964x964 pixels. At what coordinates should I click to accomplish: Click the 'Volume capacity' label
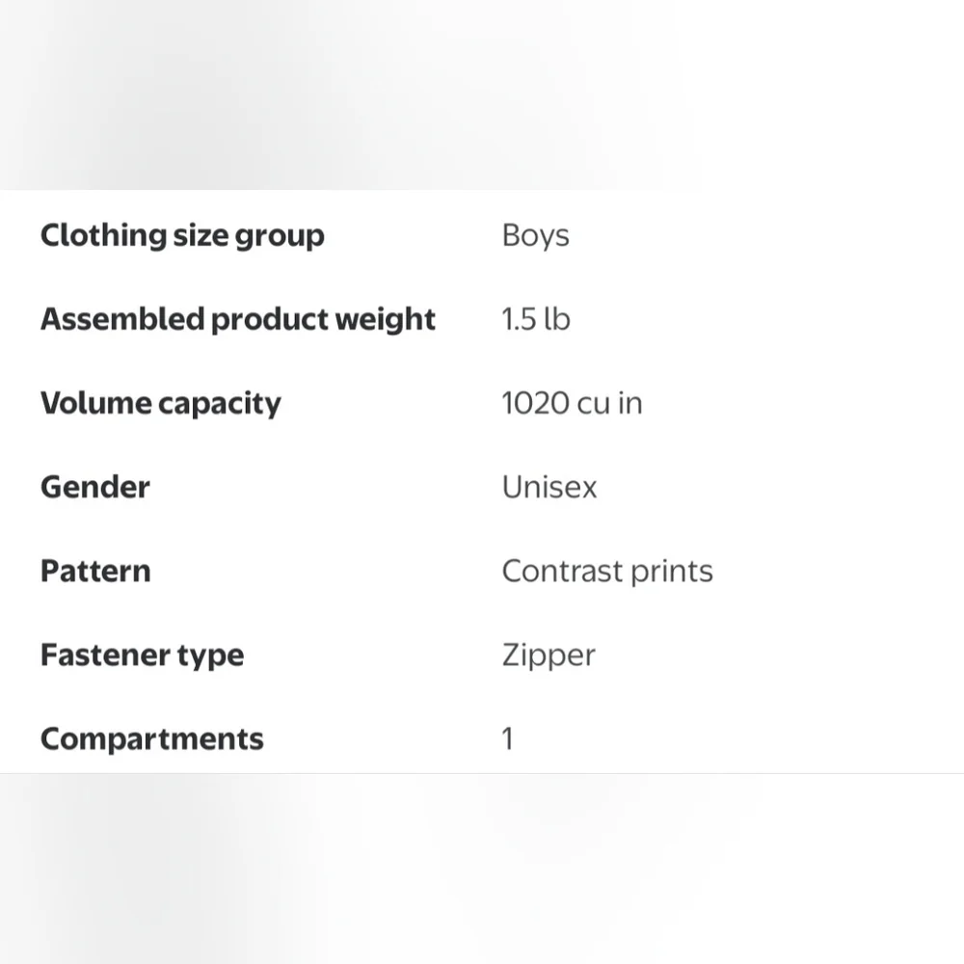pos(160,404)
